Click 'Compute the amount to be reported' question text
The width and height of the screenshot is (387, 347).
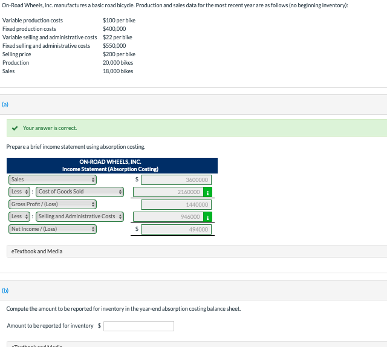point(123,309)
